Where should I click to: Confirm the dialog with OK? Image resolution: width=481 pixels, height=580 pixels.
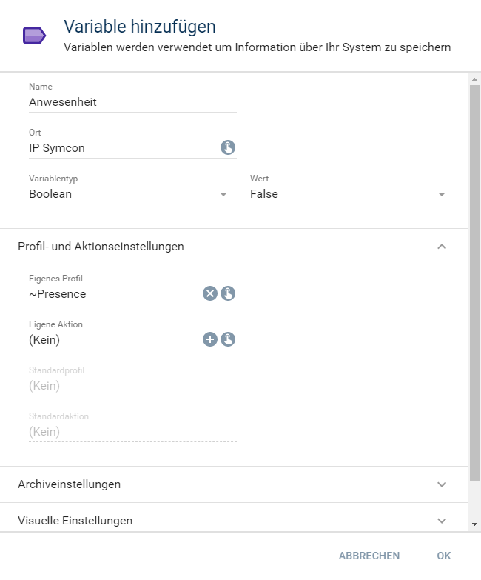coord(443,556)
